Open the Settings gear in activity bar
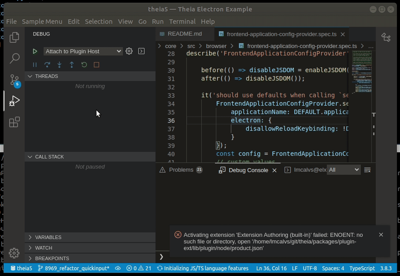Image resolution: width=400 pixels, height=276 pixels. tap(14, 253)
